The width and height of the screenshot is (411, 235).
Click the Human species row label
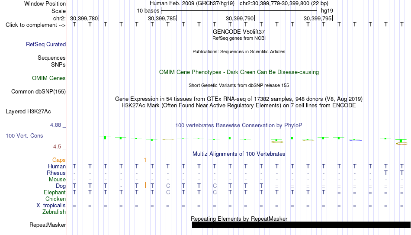tap(57, 167)
